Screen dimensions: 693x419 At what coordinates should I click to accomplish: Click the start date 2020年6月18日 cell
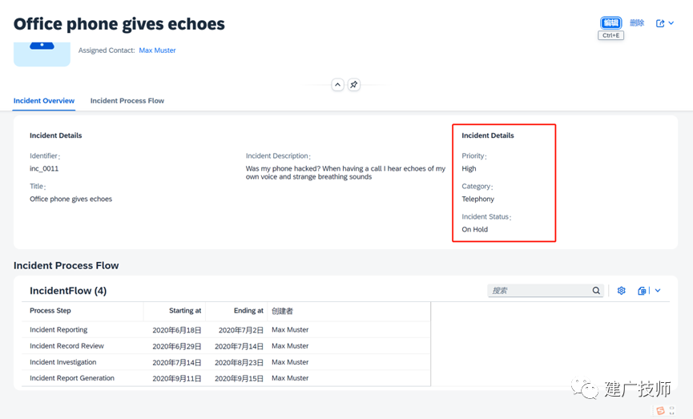(x=177, y=330)
